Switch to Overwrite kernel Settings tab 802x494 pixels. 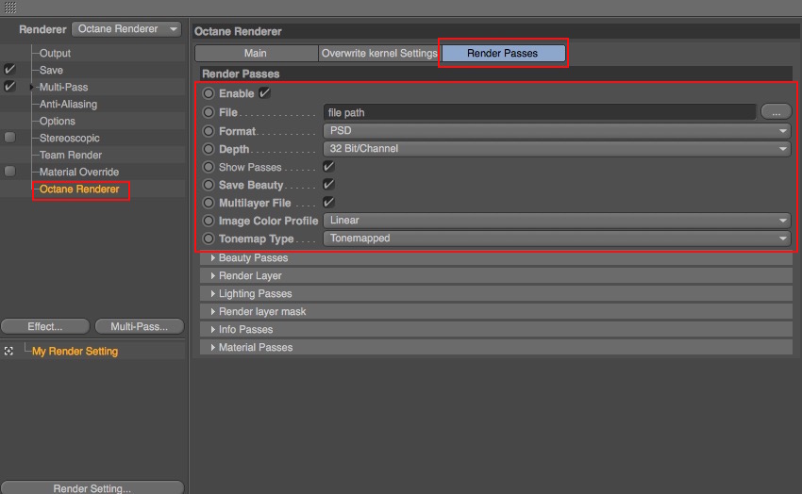379,53
